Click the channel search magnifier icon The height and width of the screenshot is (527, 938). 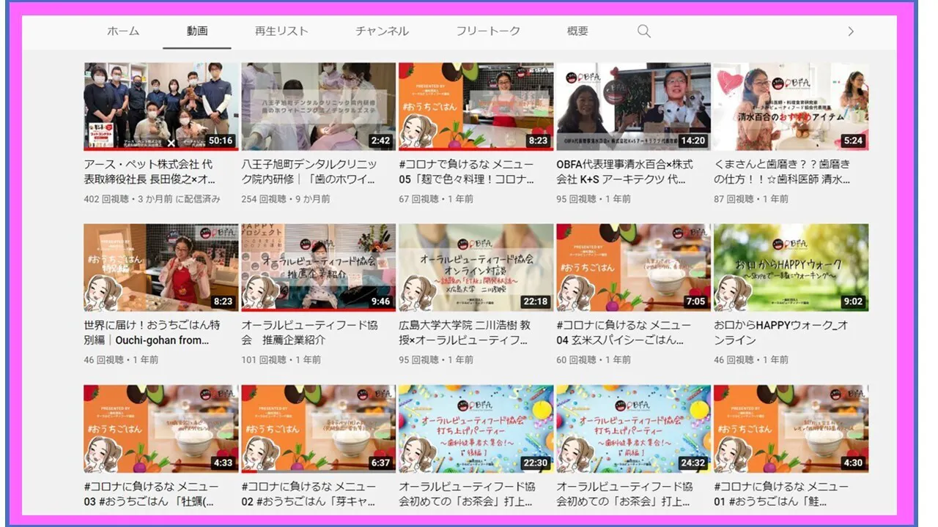[643, 31]
